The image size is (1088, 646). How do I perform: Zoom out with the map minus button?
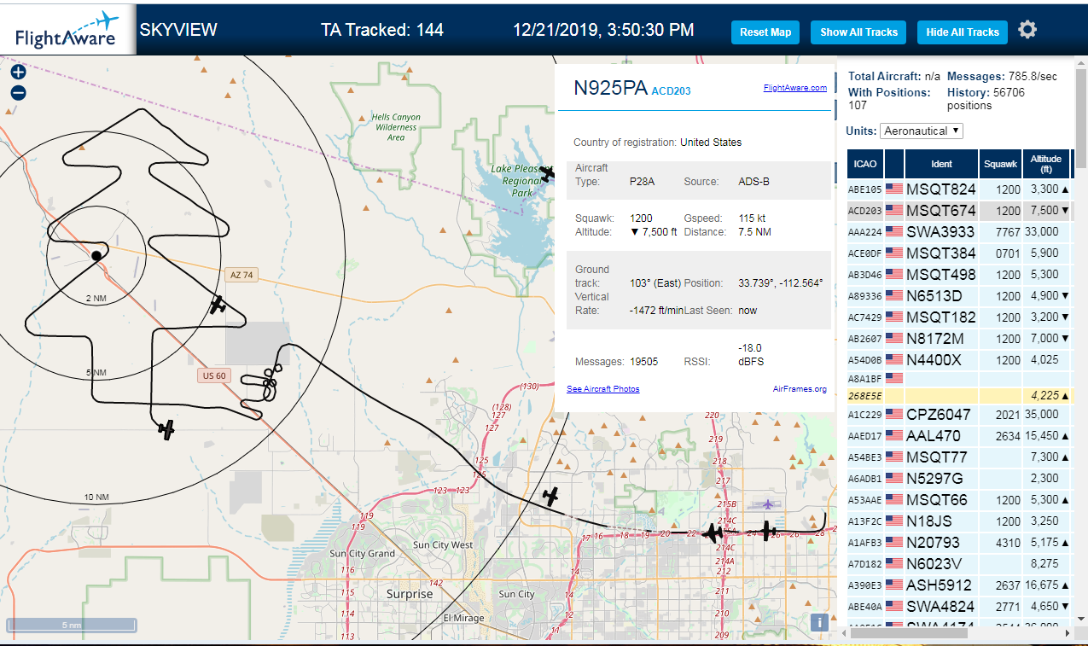pos(18,93)
